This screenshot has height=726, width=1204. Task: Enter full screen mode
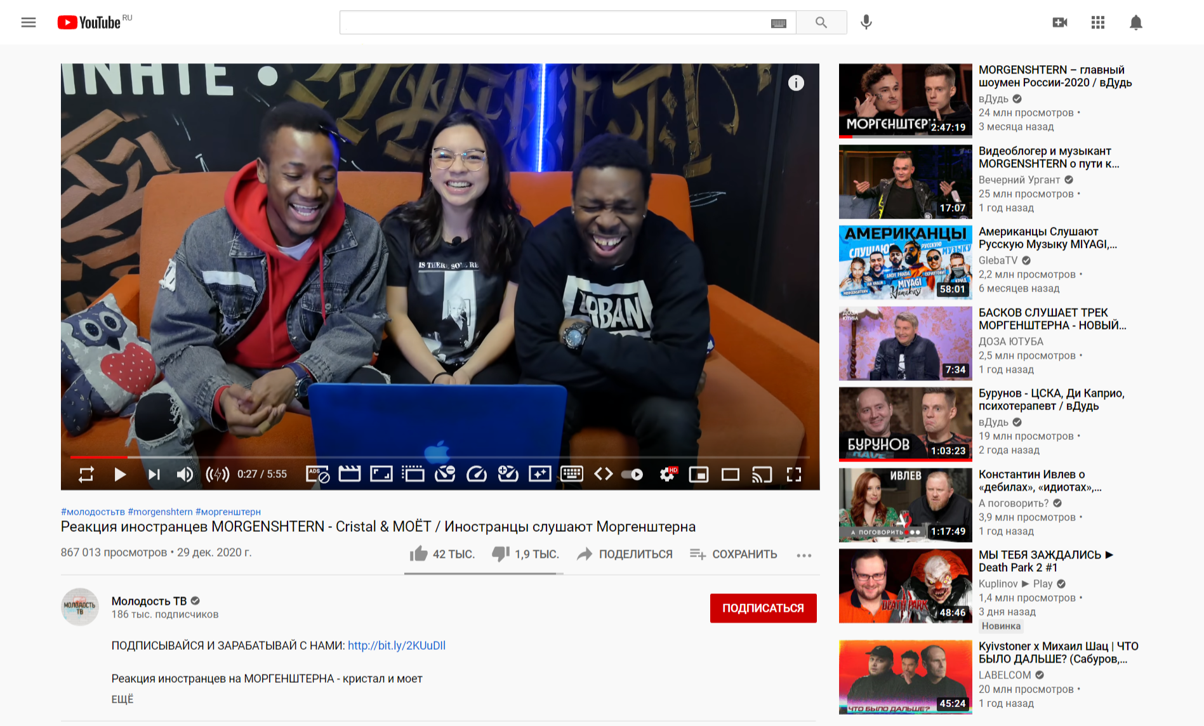[794, 474]
